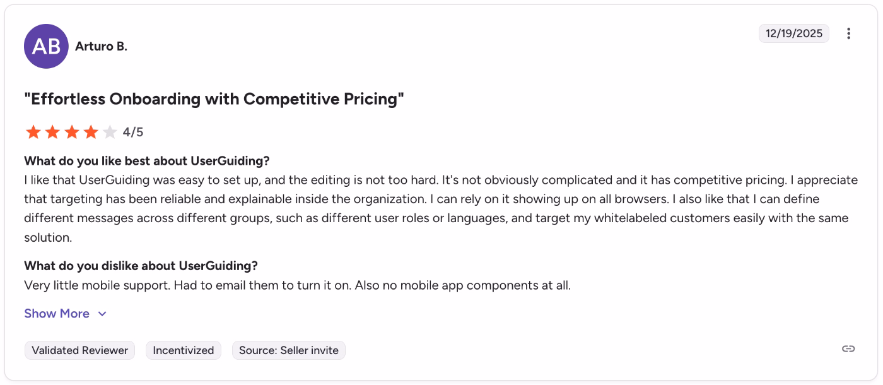Set rating by clicking the gray star

click(109, 132)
